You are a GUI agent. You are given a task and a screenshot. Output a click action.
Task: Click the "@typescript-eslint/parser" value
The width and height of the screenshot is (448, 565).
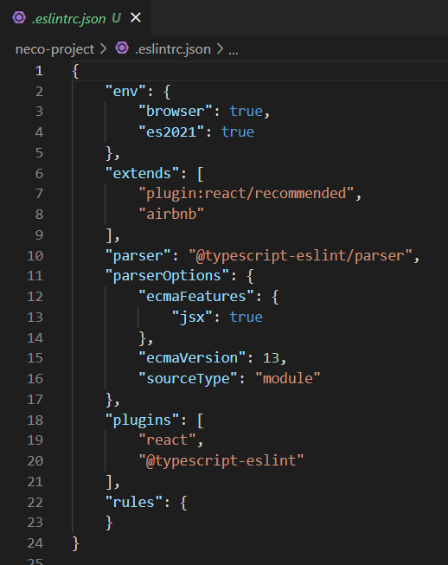(301, 255)
